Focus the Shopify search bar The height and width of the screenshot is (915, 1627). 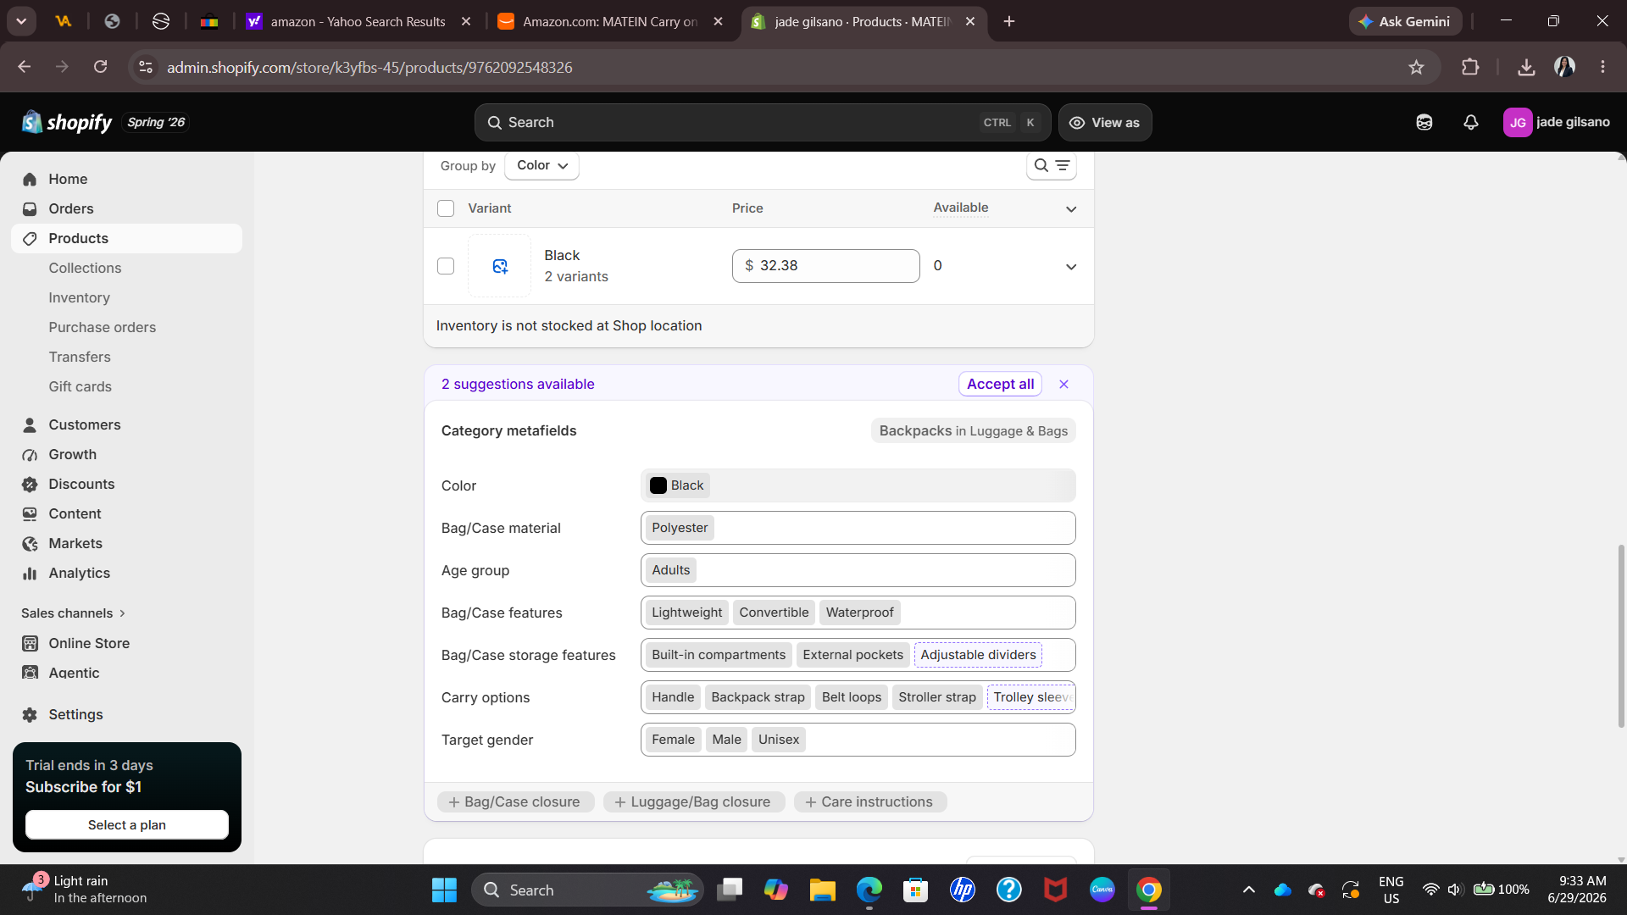[x=763, y=122]
